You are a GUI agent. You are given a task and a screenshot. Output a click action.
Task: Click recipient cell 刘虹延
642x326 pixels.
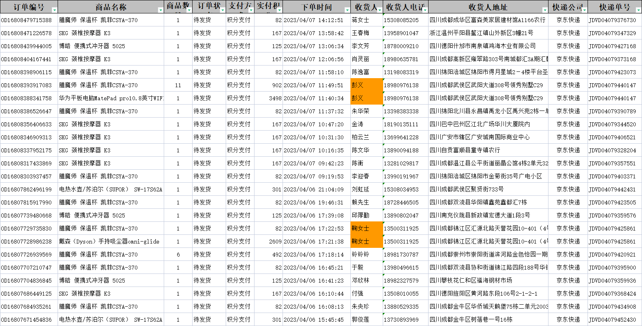(367, 189)
